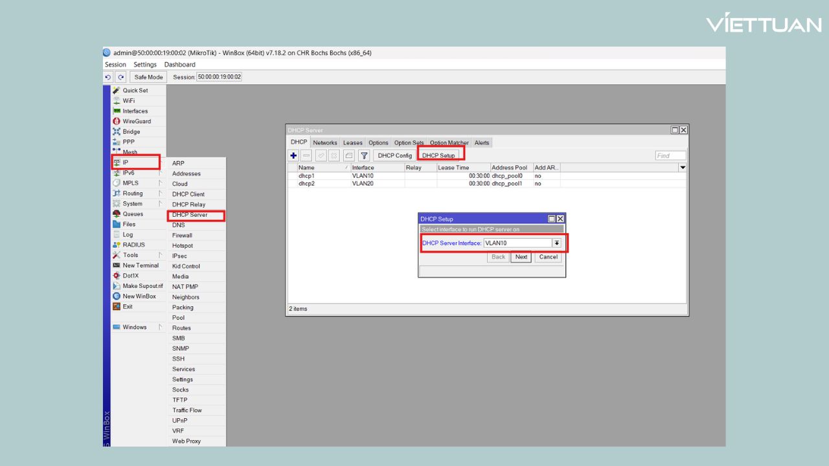Open New Terminal from sidebar
829x466 pixels.
pos(140,265)
